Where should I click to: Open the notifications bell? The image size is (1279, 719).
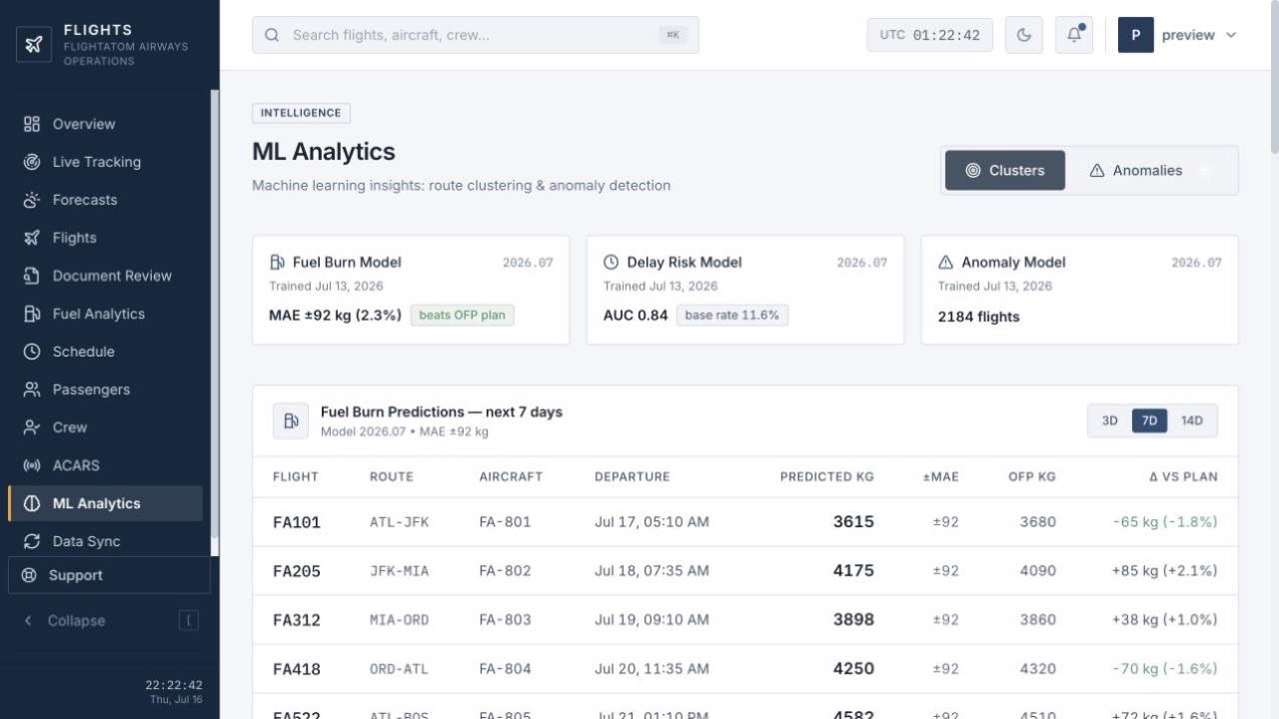click(1074, 35)
